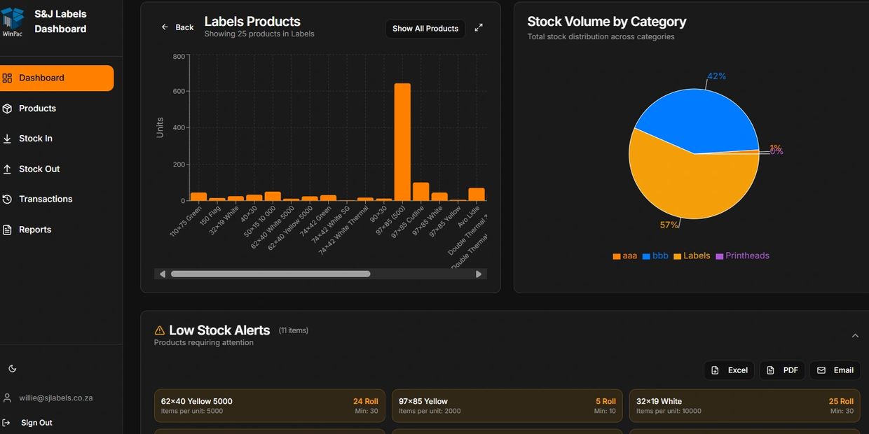This screenshot has height=434, width=869.
Task: Toggle the bbb legend entry
Action: click(655, 256)
